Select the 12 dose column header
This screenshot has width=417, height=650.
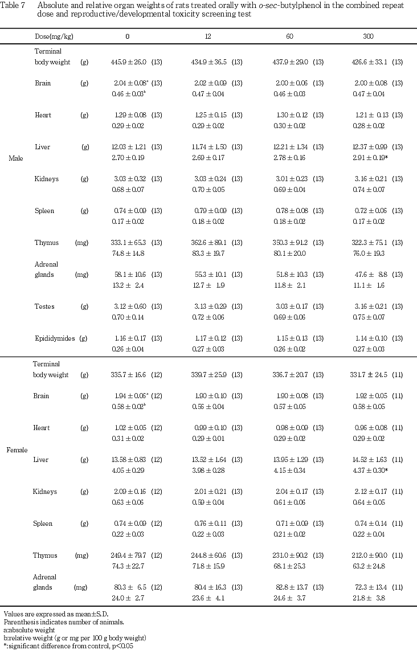coord(208,36)
